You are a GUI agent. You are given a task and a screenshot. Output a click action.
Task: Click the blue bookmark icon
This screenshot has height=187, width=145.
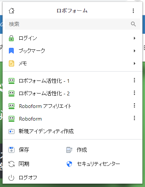pos(11,51)
